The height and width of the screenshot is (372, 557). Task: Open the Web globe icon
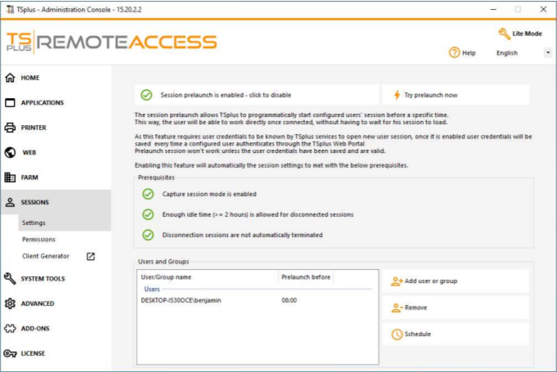(11, 153)
